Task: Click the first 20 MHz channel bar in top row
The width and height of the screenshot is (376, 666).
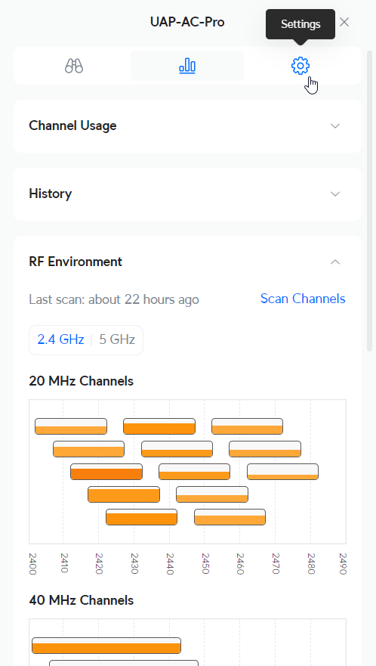Action: click(71, 426)
